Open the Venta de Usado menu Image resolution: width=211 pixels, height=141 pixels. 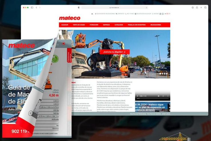pyautogui.click(x=79, y=25)
